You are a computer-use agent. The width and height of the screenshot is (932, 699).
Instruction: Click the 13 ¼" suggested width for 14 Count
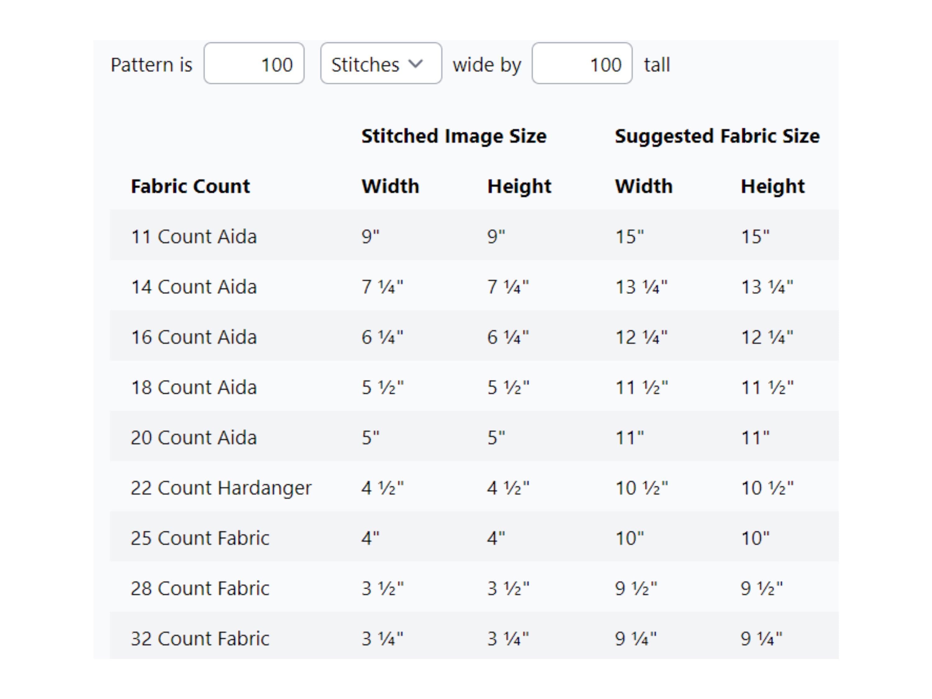click(x=641, y=287)
